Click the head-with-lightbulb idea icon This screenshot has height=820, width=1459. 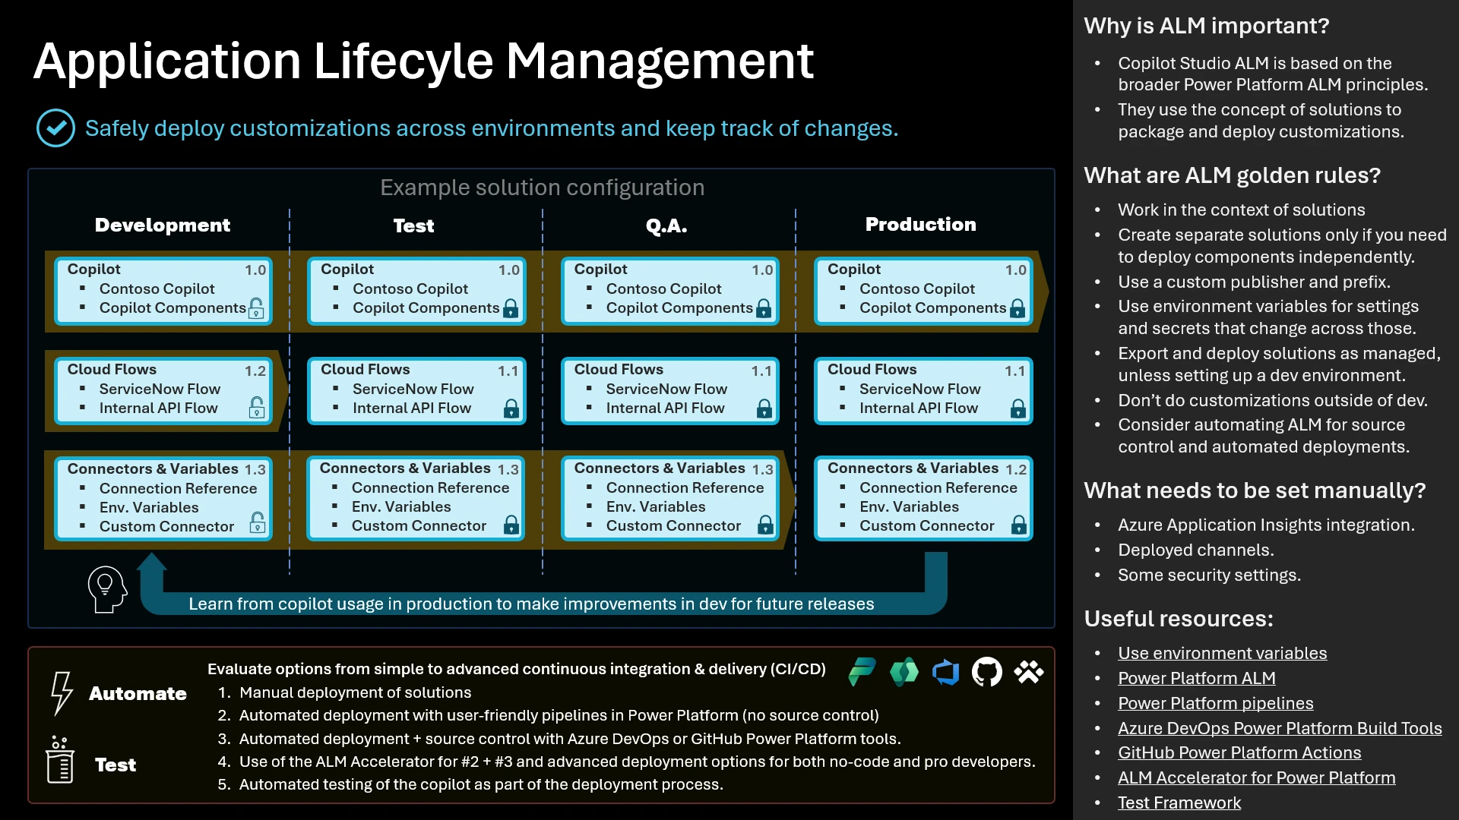pos(107,588)
